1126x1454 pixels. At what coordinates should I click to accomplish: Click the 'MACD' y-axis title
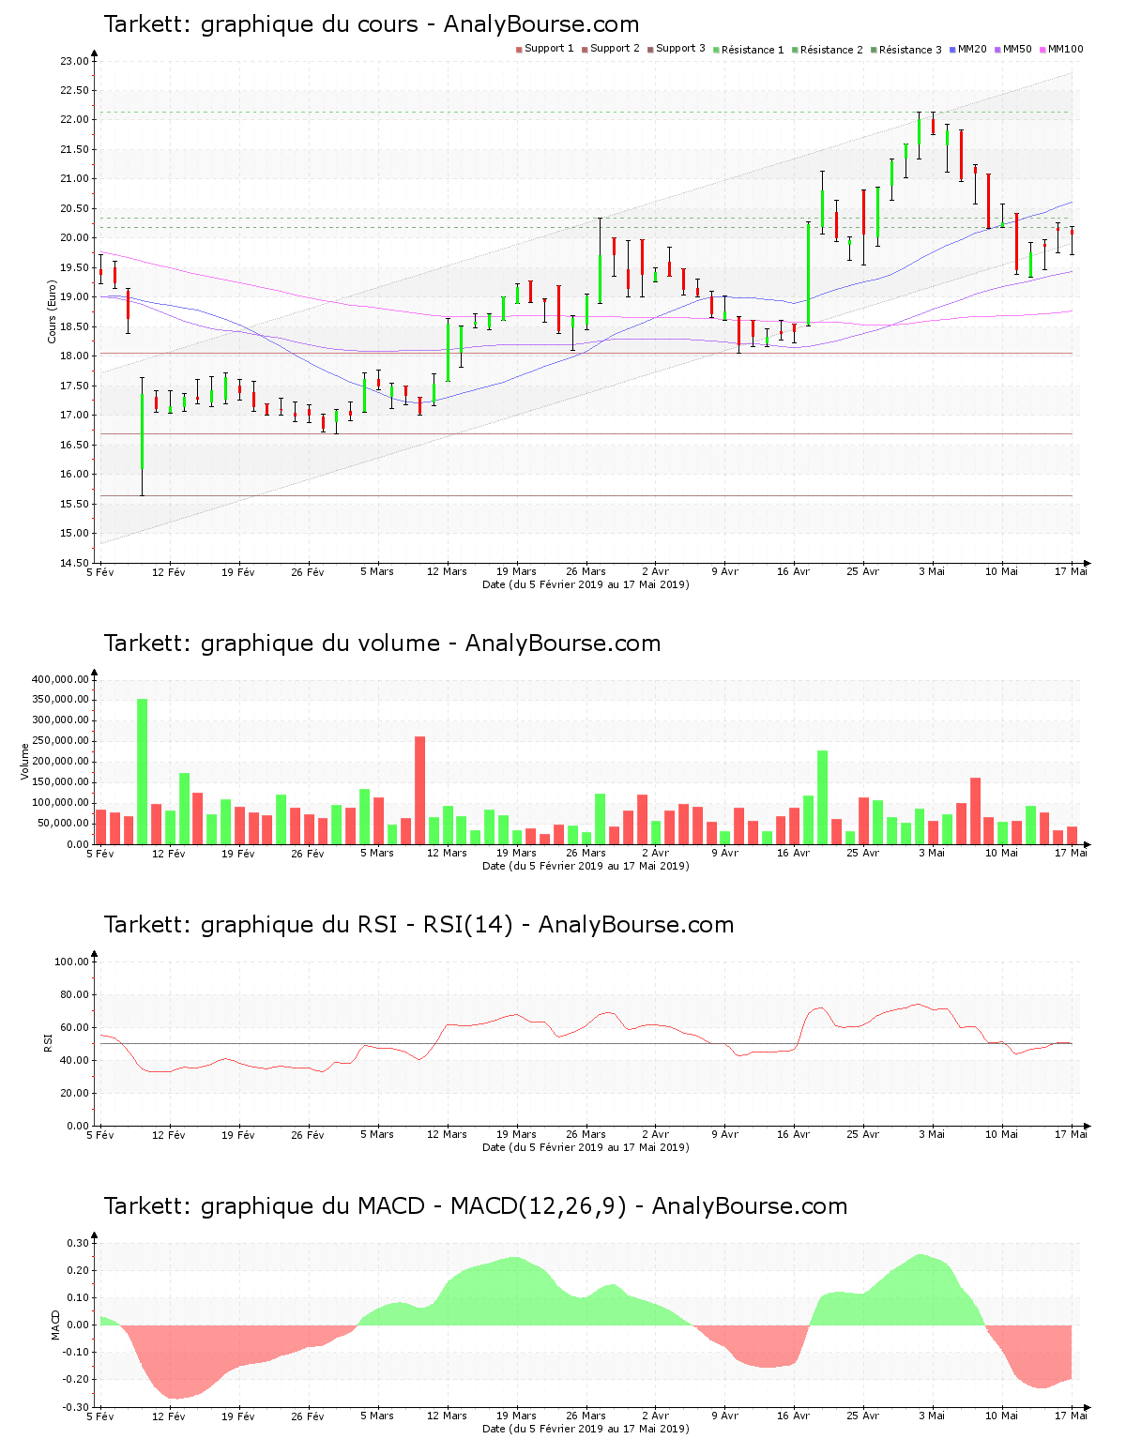(x=55, y=1325)
